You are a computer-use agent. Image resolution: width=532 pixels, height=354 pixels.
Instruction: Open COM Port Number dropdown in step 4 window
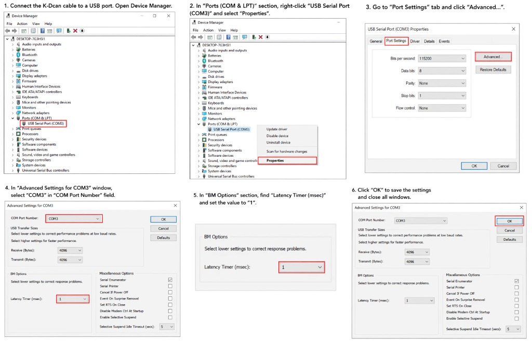(74, 219)
